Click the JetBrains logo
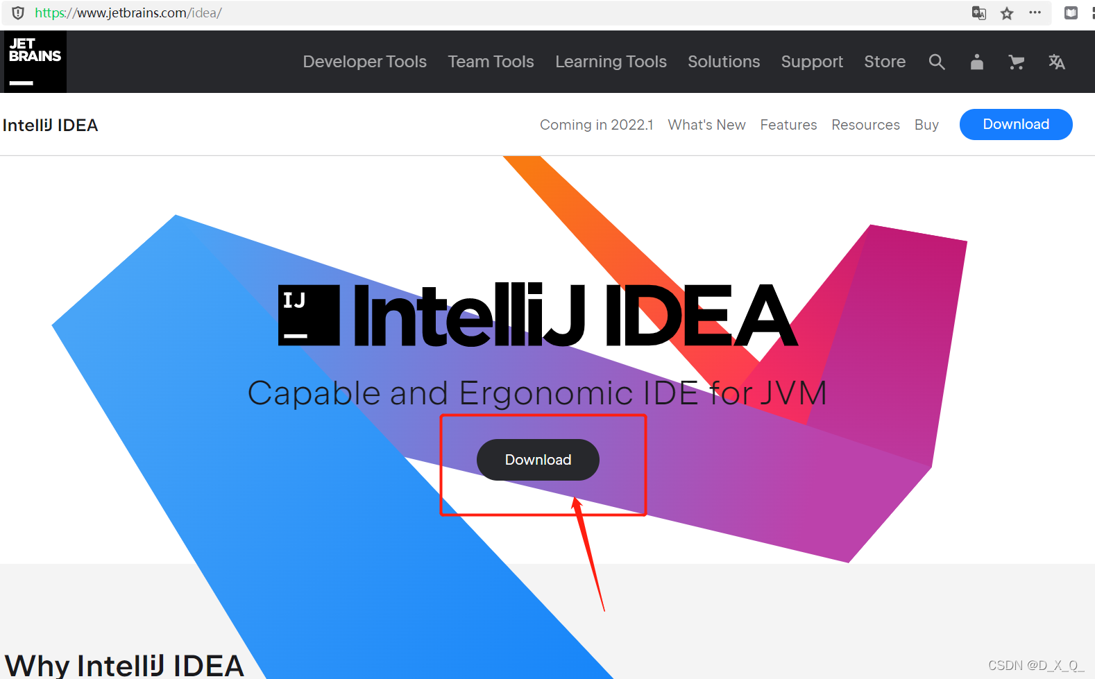The width and height of the screenshot is (1095, 679). [x=35, y=62]
